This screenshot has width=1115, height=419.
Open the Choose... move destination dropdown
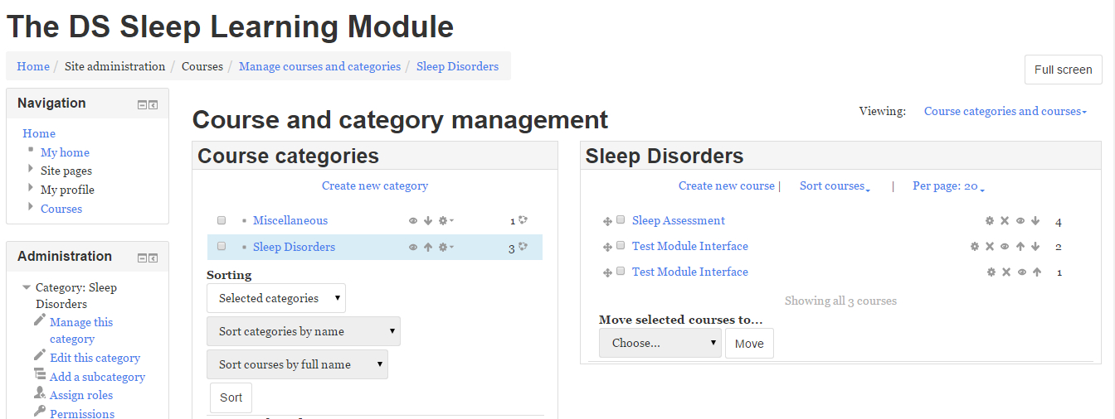[660, 343]
